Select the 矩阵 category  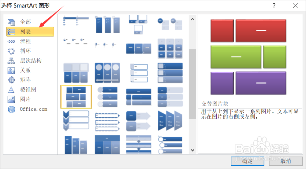(30, 80)
